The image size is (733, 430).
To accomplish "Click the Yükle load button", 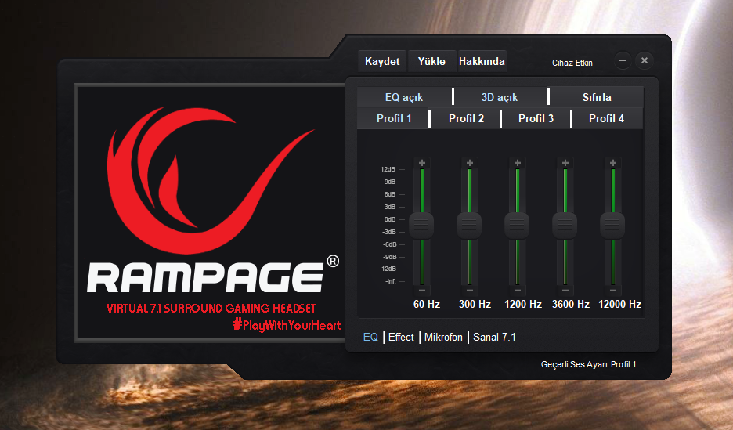I will (431, 61).
